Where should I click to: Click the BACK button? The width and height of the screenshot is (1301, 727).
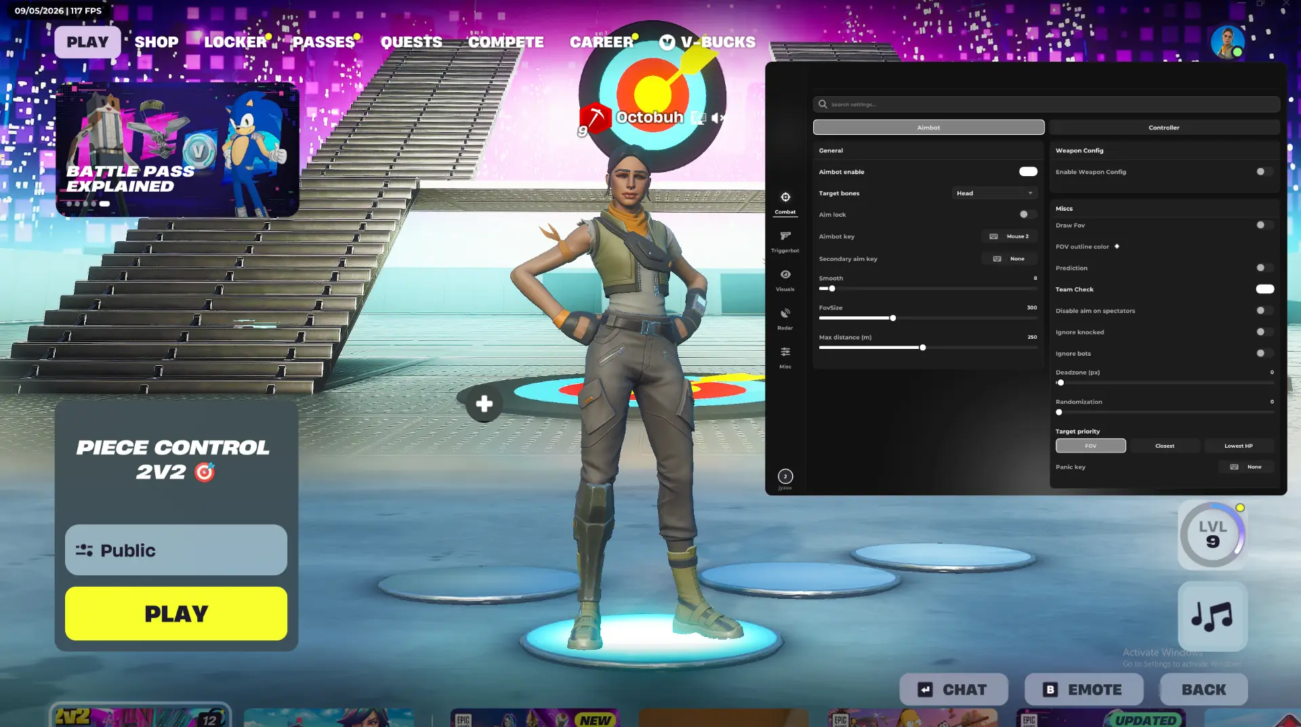1203,690
